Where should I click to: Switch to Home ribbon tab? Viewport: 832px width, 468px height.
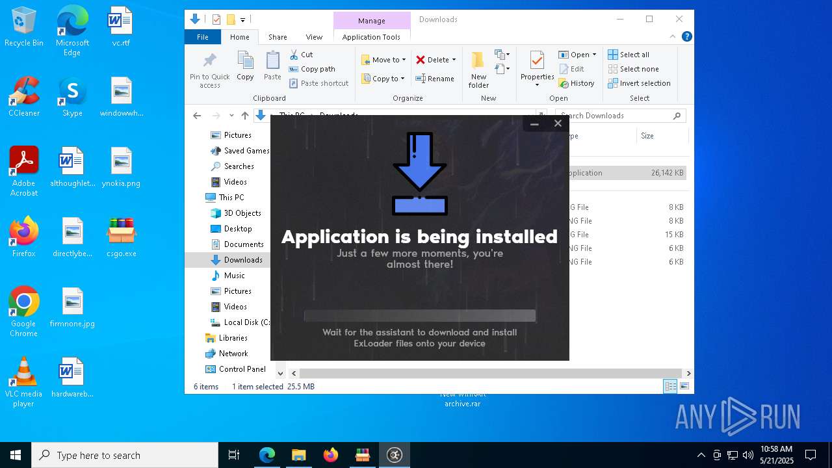(x=239, y=37)
